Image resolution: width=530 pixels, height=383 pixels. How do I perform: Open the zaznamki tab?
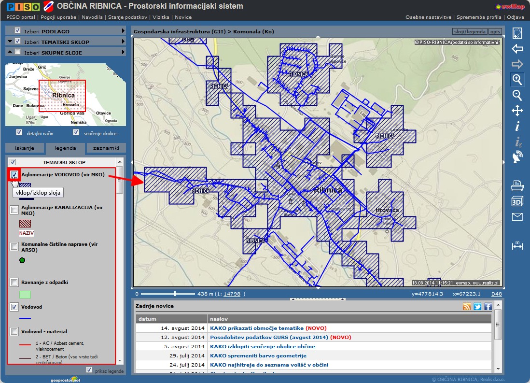click(x=106, y=148)
